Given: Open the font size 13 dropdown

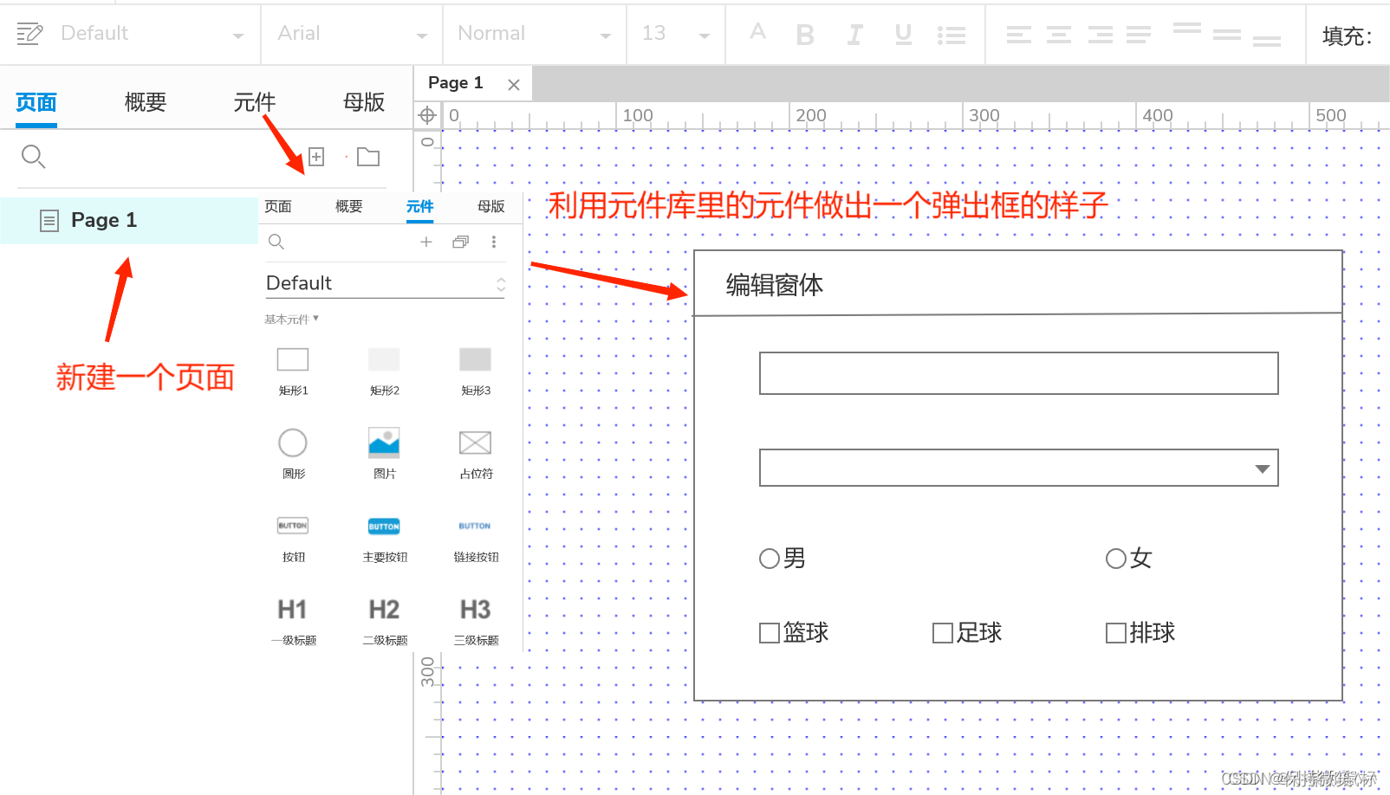Looking at the screenshot, I should pyautogui.click(x=676, y=34).
